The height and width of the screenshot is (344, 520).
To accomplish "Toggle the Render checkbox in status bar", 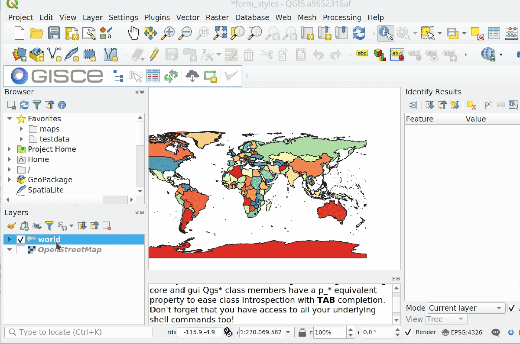I will (408, 332).
